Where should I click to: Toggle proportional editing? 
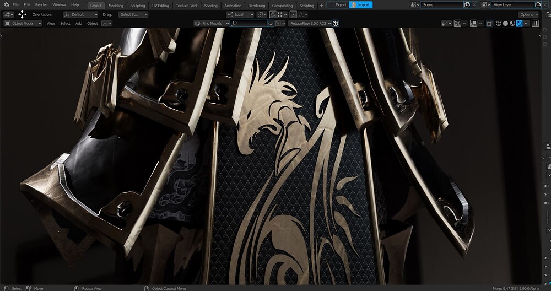294,14
